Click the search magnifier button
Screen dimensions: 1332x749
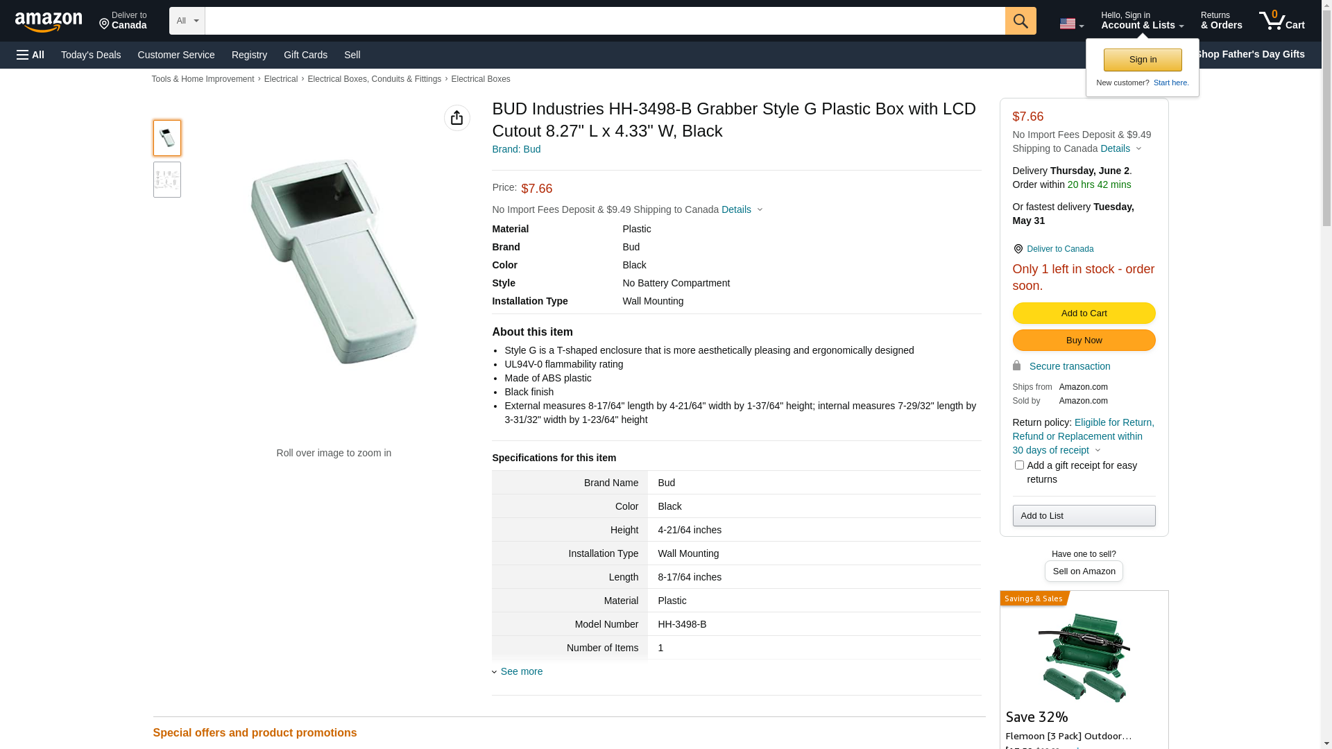(1021, 21)
